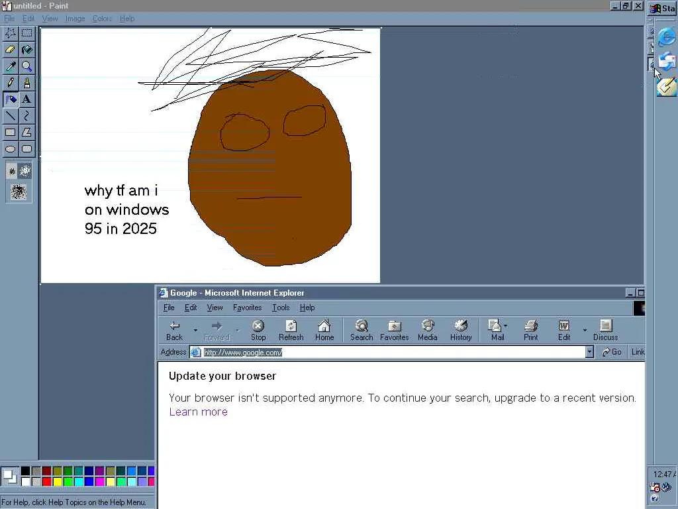Expand the Forward button history arrow
Image resolution: width=678 pixels, height=509 pixels.
238,330
